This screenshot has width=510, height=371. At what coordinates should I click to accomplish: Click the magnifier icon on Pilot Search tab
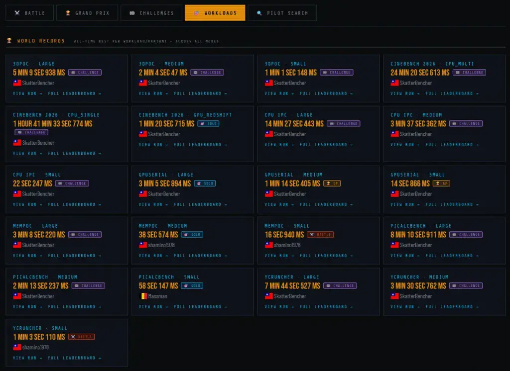coord(259,13)
